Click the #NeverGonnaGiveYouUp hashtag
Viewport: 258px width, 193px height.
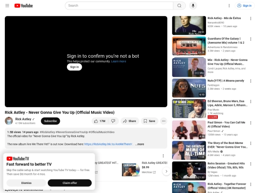point(72,132)
